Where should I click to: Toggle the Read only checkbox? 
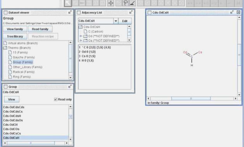[x=55, y=99]
